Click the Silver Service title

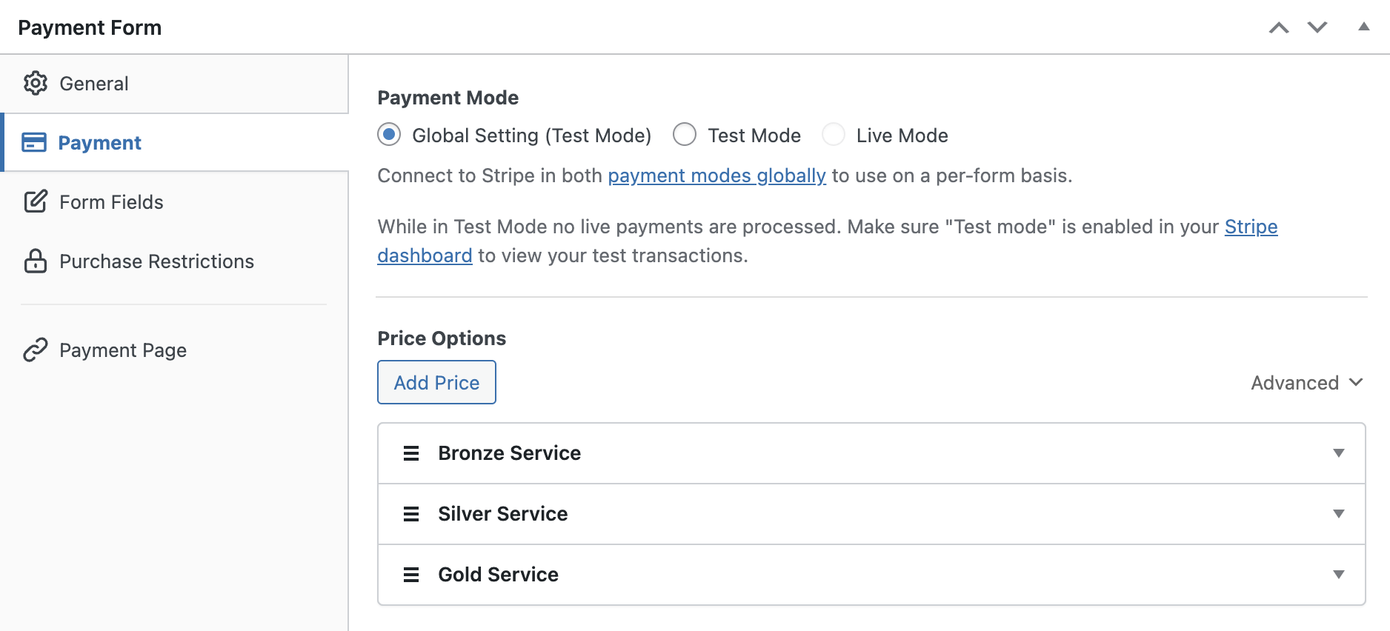tap(502, 514)
